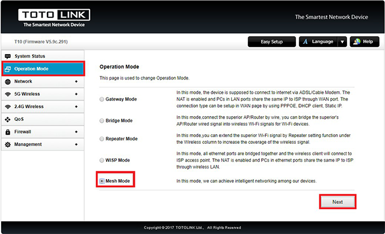Expand the Firewall submenu plus sign
Image resolution: width=385 pixels, height=234 pixels.
click(76, 132)
